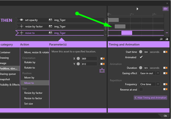The height and width of the screenshot is (119, 171).
Task: Choose the Rotate by action
Action: (x=30, y=62)
